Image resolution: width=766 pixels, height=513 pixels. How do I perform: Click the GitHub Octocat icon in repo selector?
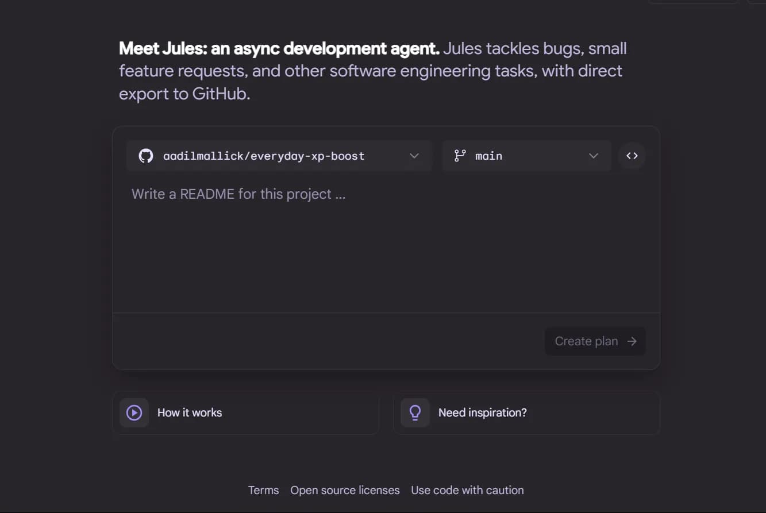click(x=146, y=156)
